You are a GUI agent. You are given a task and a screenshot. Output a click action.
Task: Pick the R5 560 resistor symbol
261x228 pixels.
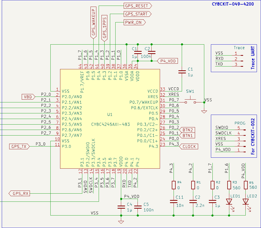pyautogui.click(x=246, y=185)
